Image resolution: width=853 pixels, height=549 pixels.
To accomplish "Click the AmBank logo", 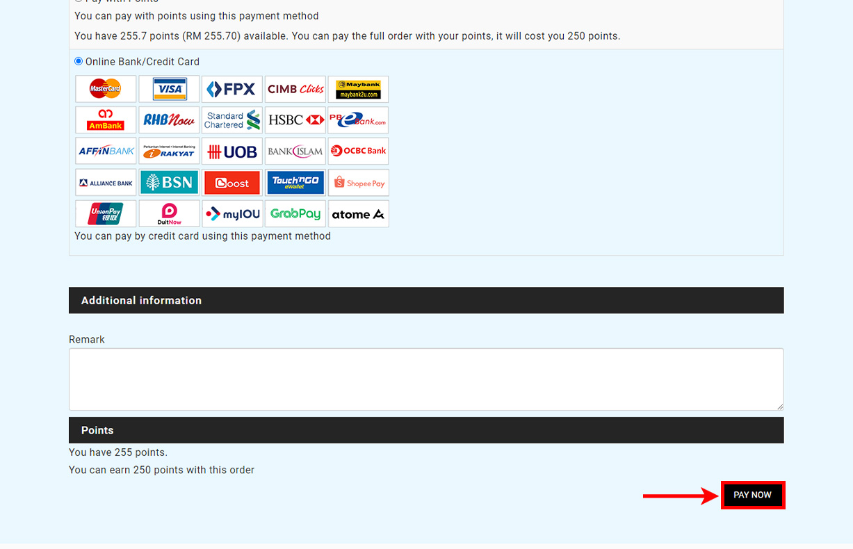I will 106,120.
